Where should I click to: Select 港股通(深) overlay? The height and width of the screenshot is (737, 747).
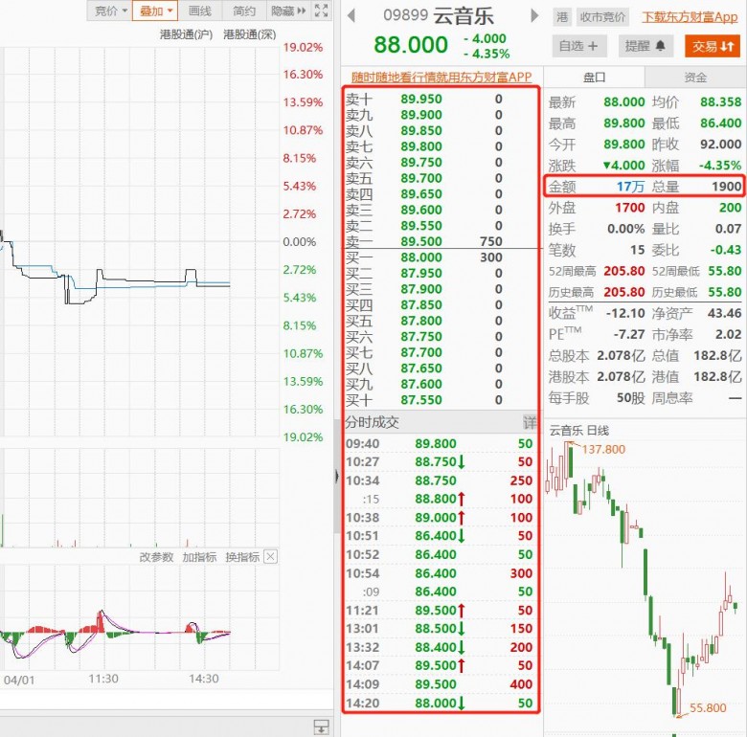pyautogui.click(x=250, y=34)
